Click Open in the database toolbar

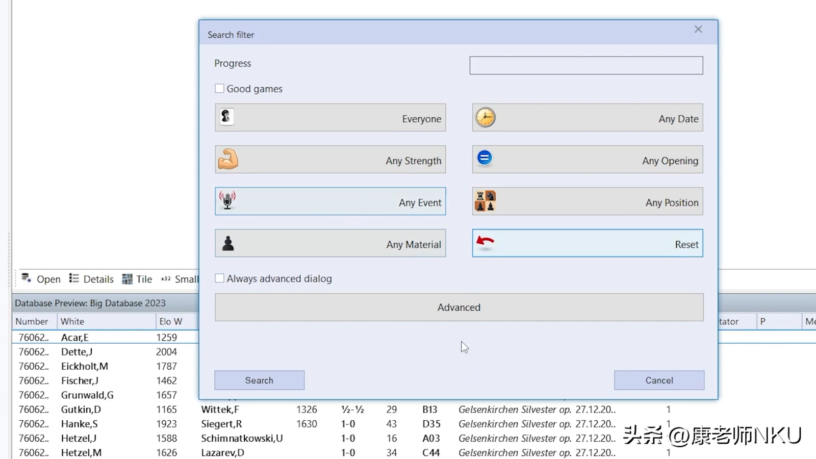pyautogui.click(x=41, y=279)
